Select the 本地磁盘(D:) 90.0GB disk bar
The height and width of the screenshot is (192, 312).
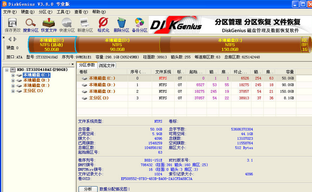point(117,44)
